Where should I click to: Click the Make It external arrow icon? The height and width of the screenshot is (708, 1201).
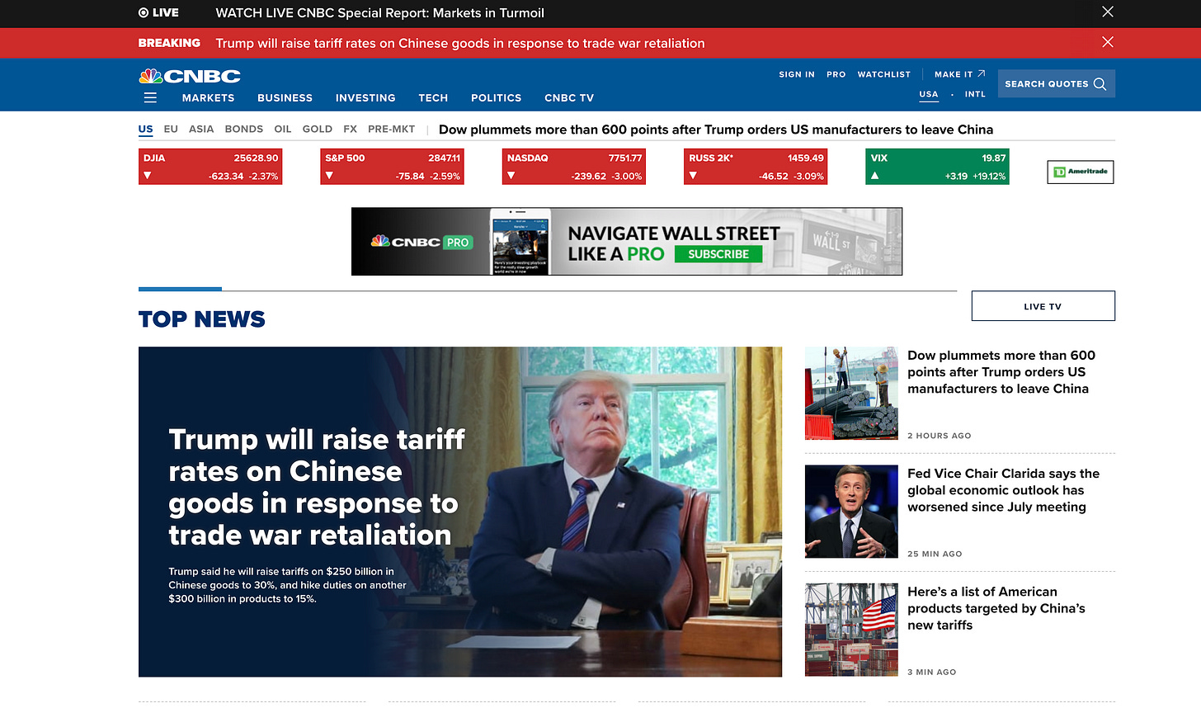coord(982,73)
